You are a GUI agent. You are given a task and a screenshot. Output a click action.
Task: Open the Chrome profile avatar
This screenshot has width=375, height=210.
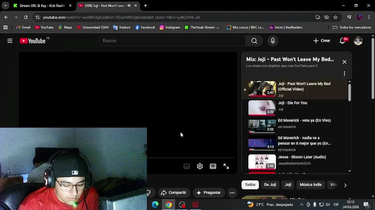pyautogui.click(x=360, y=17)
